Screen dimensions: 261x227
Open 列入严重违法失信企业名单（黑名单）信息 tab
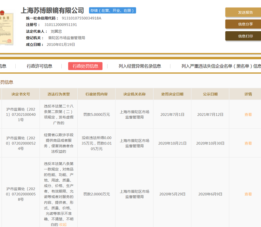click(221, 66)
